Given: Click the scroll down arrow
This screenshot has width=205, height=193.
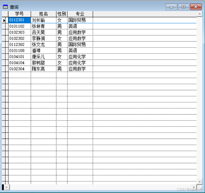Looking at the screenshot, I should click(x=200, y=182).
